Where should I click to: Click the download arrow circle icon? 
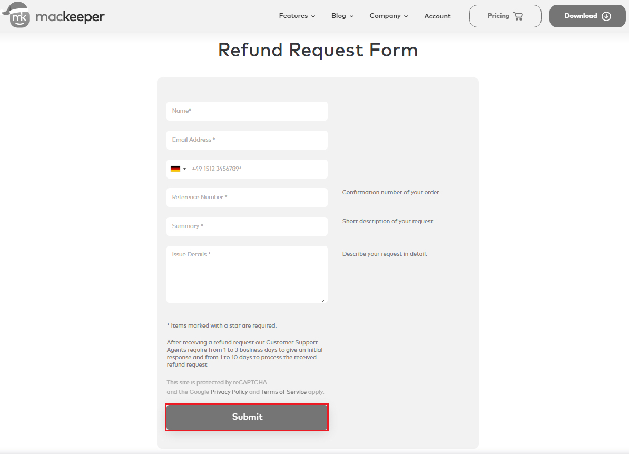[606, 16]
